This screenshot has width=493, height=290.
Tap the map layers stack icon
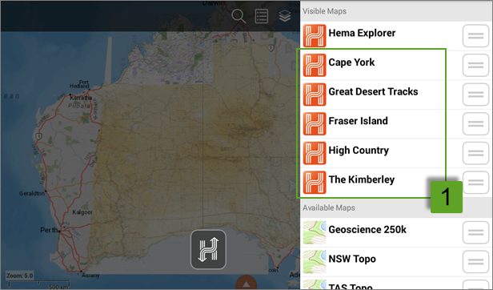(x=285, y=16)
